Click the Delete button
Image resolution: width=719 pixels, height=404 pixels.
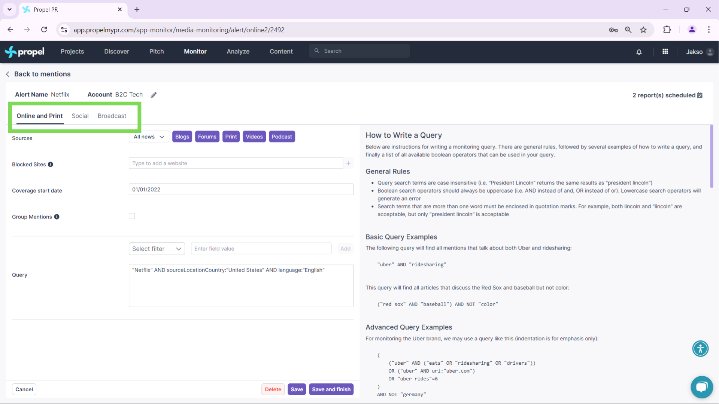(273, 389)
